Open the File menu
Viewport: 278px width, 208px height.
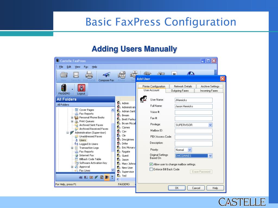tap(61, 67)
